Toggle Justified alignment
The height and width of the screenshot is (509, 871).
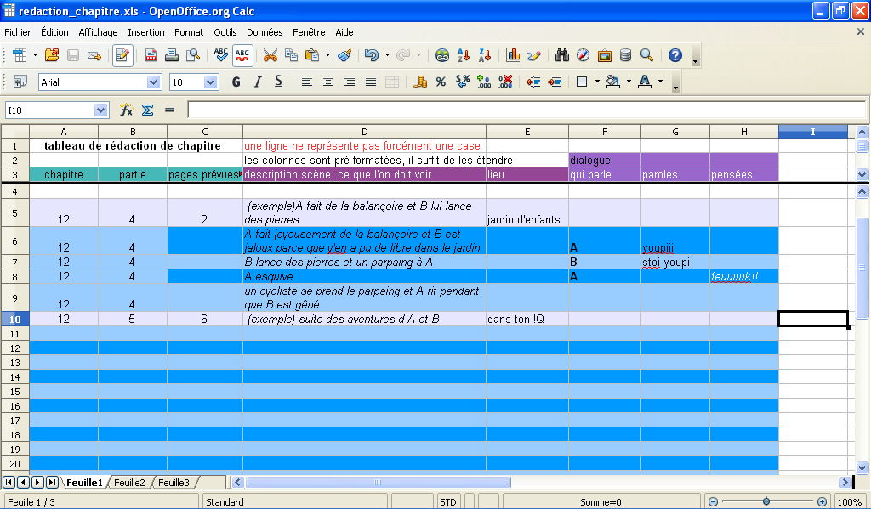[371, 82]
